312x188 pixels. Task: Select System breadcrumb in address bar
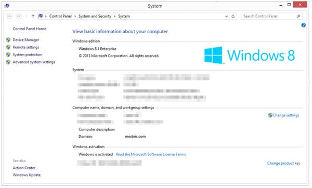124,16
